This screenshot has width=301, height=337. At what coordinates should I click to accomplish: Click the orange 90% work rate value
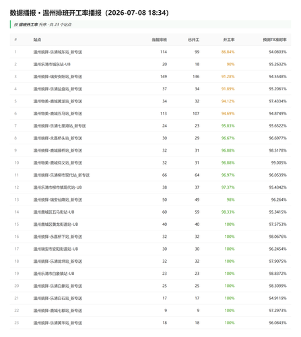[230, 65]
